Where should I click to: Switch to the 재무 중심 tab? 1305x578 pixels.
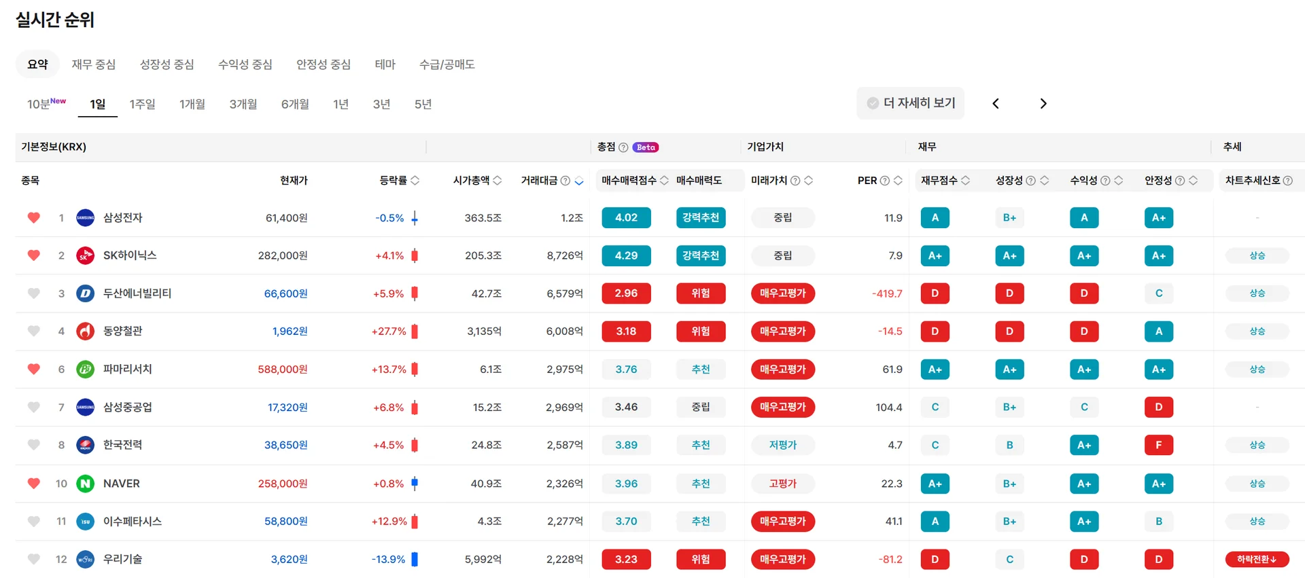[x=94, y=65]
